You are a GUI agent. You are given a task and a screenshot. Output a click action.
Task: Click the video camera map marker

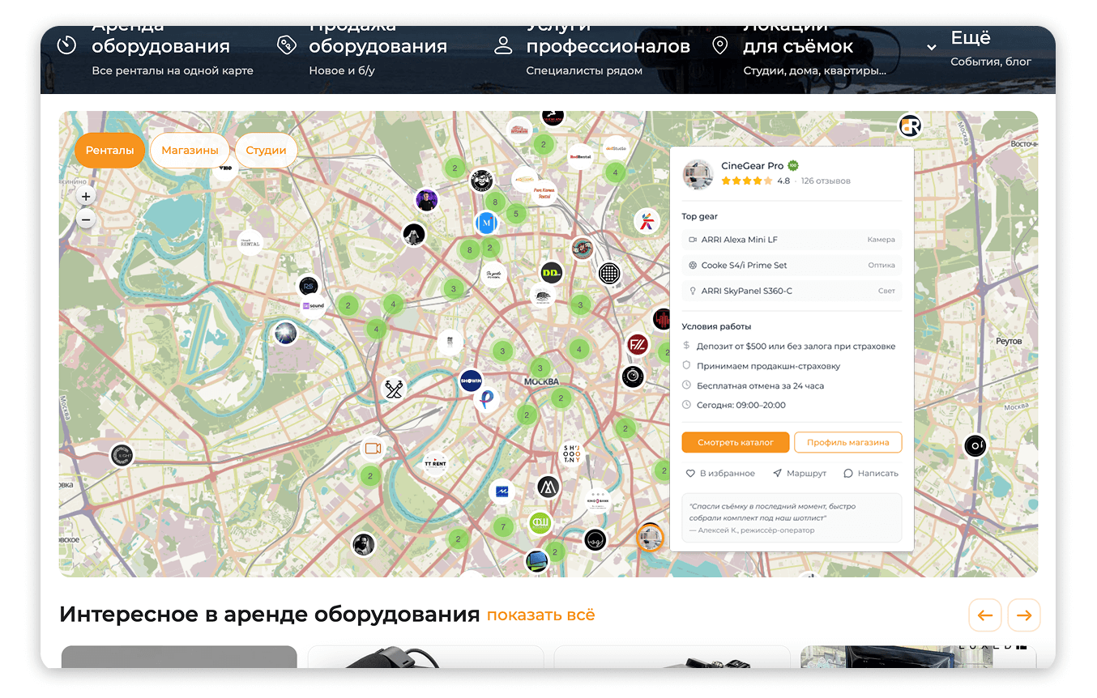pyautogui.click(x=373, y=448)
